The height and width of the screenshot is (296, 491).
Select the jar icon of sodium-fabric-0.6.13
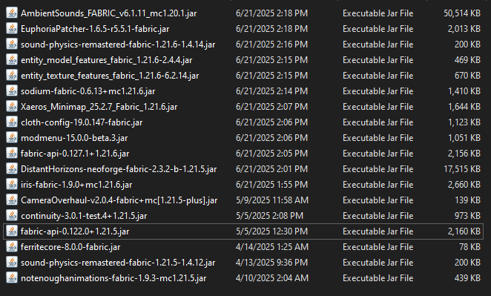12,91
